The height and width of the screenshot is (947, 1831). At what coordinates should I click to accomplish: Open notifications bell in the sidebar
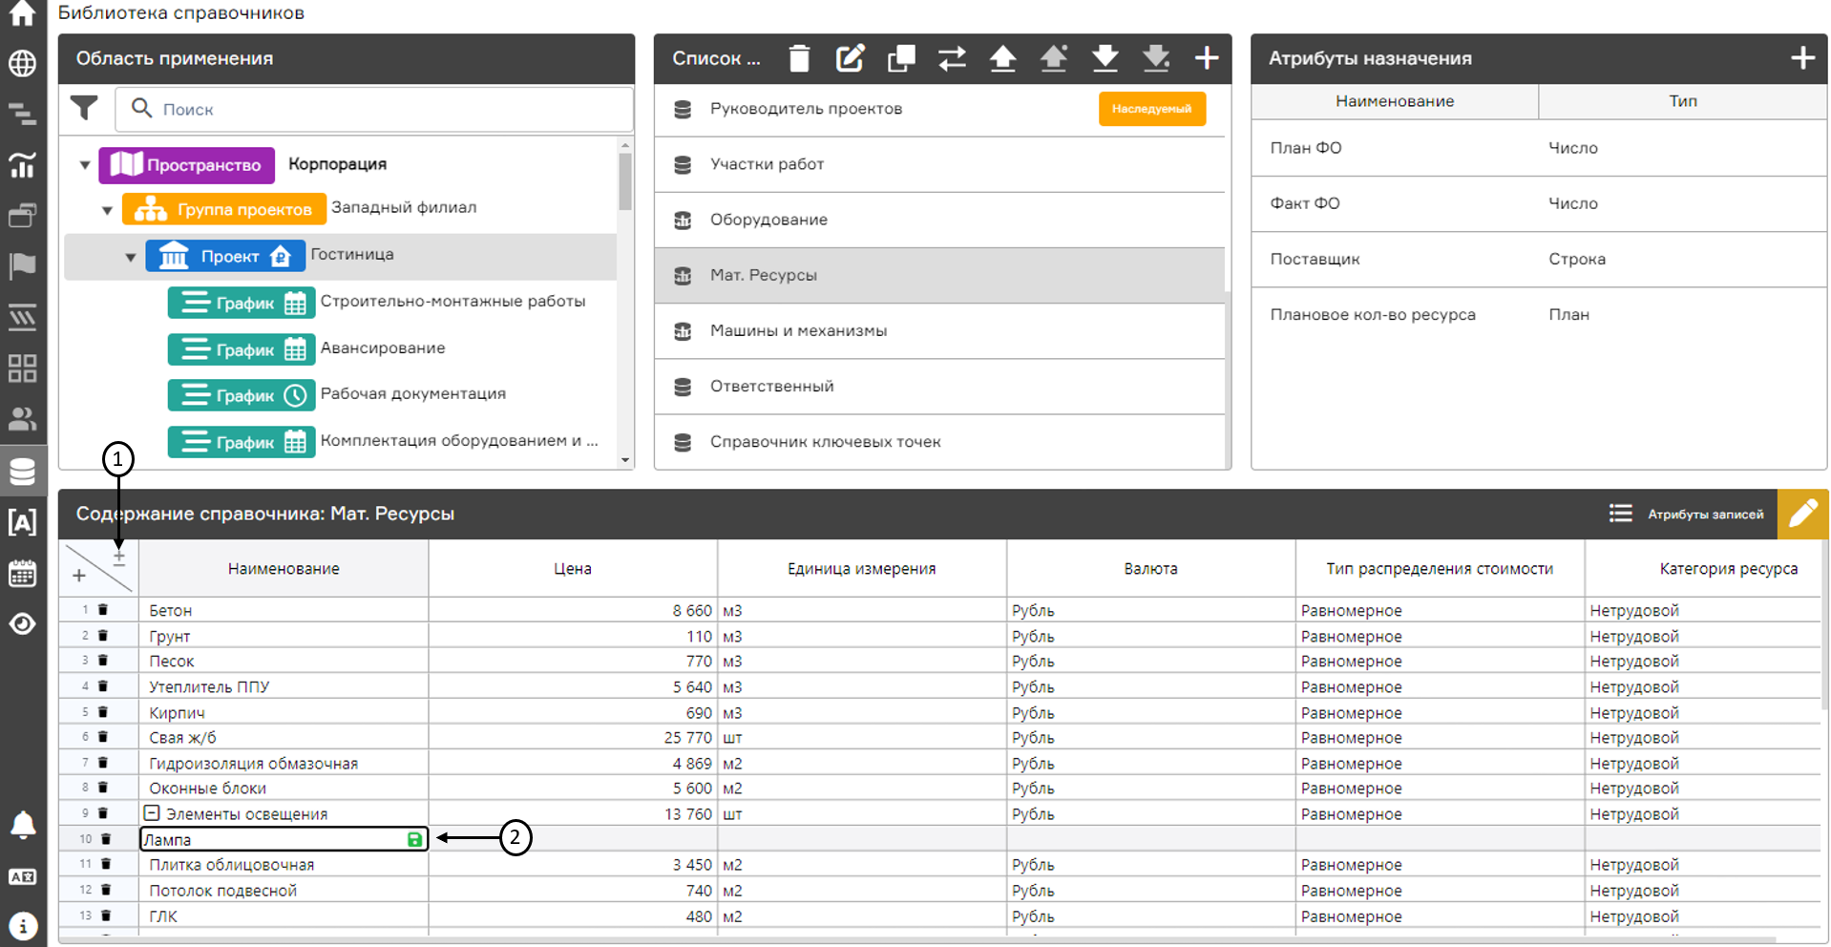tap(22, 825)
